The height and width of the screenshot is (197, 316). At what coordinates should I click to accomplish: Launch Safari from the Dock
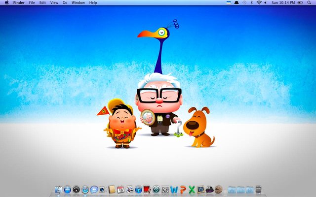click(x=85, y=190)
